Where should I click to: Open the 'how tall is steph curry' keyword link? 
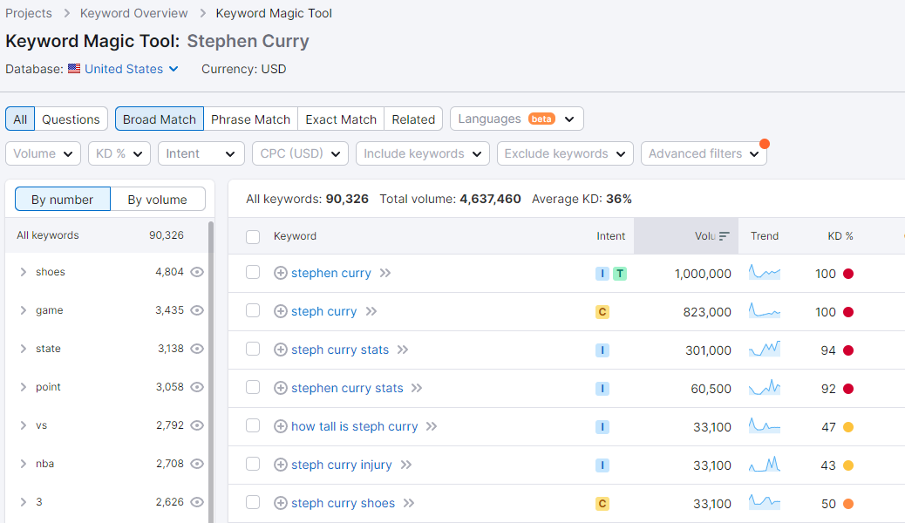point(354,426)
